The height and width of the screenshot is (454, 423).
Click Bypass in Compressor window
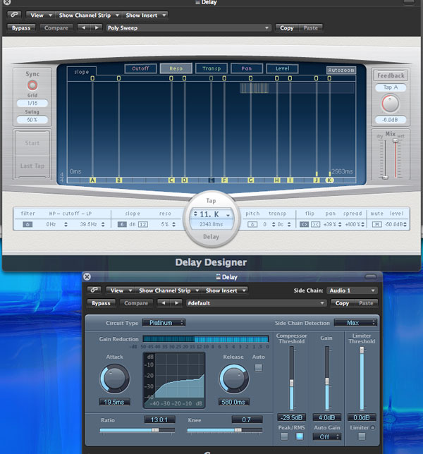pos(101,303)
